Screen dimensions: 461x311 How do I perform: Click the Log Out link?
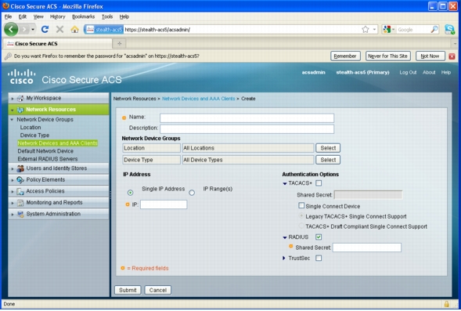click(408, 72)
